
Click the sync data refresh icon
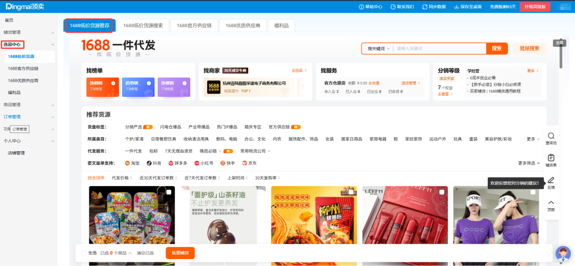point(425,6)
